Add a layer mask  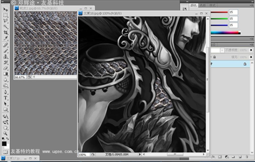coord(220,157)
